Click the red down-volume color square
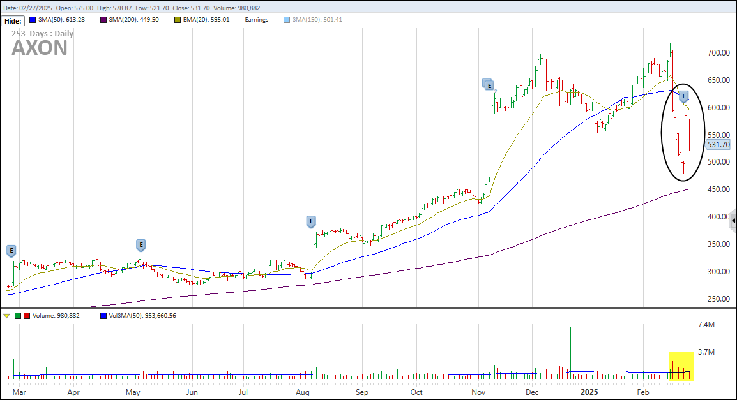737x400 pixels. coord(27,316)
